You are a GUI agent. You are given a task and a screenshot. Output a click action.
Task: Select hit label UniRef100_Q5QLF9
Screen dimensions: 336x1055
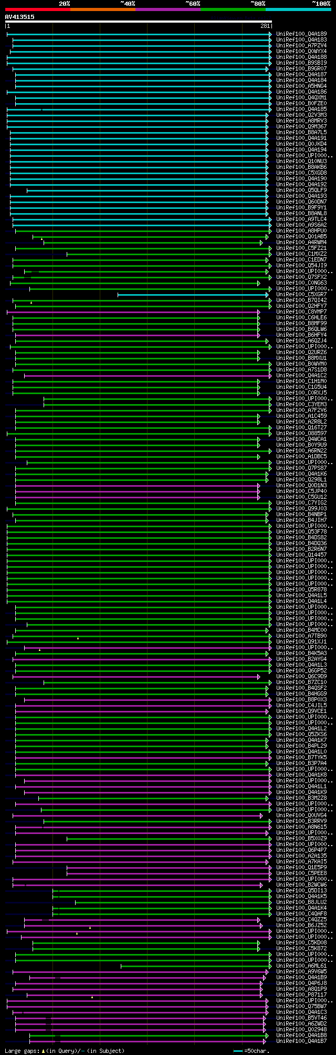(301, 190)
